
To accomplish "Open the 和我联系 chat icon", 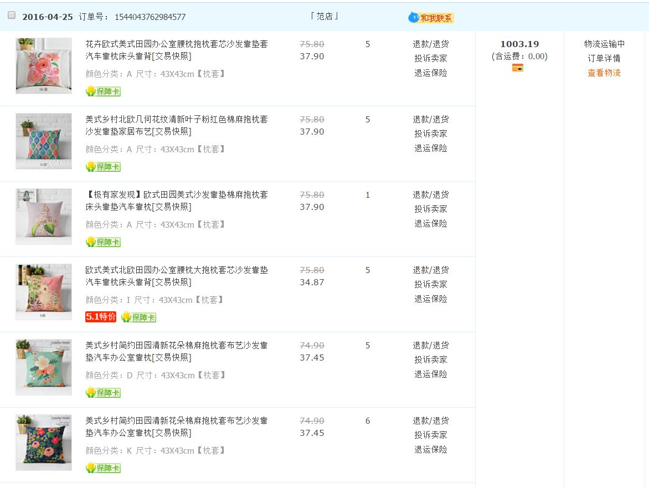I will [431, 18].
